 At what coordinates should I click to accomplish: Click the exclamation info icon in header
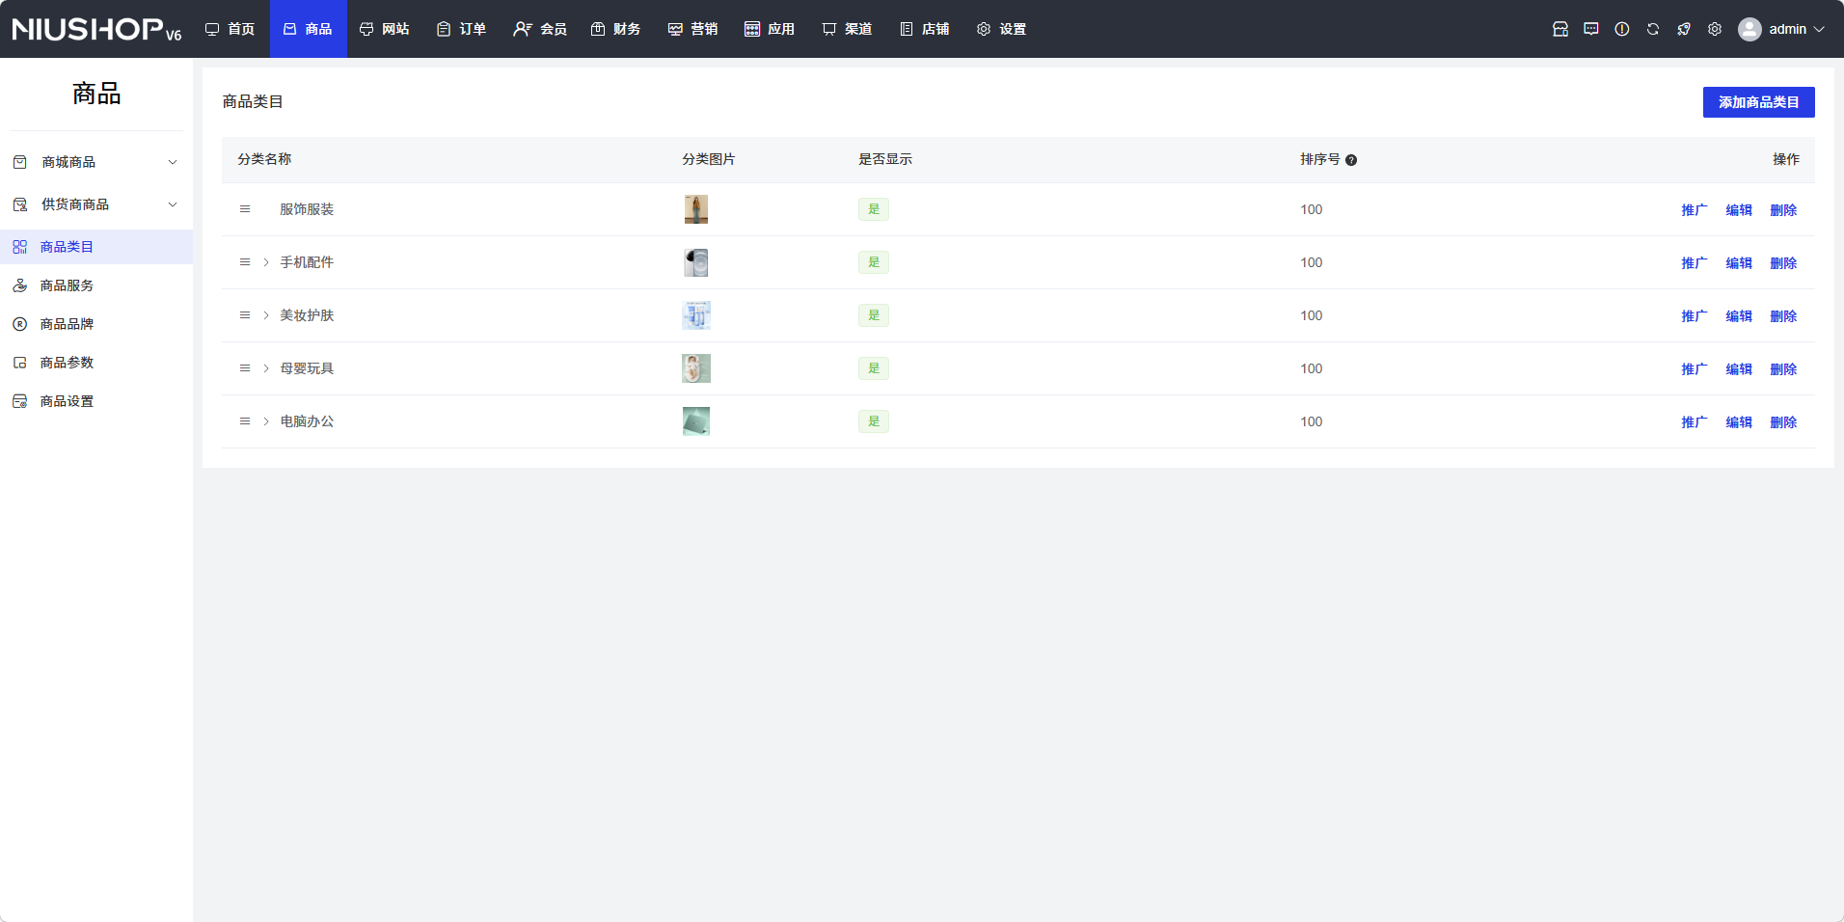pos(1621,29)
